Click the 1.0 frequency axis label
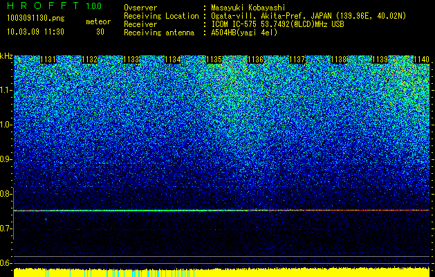The image size is (435, 277). (5, 125)
